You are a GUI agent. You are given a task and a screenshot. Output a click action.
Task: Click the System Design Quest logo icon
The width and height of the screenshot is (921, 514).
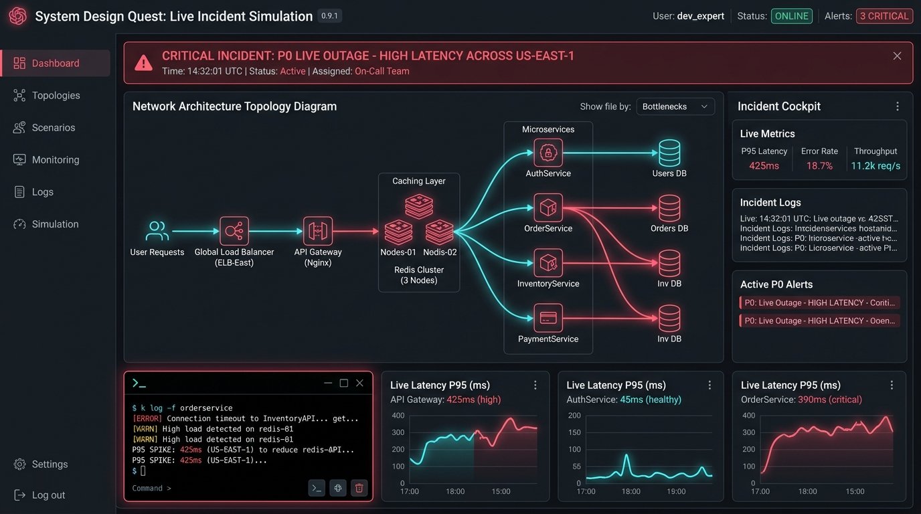click(17, 16)
